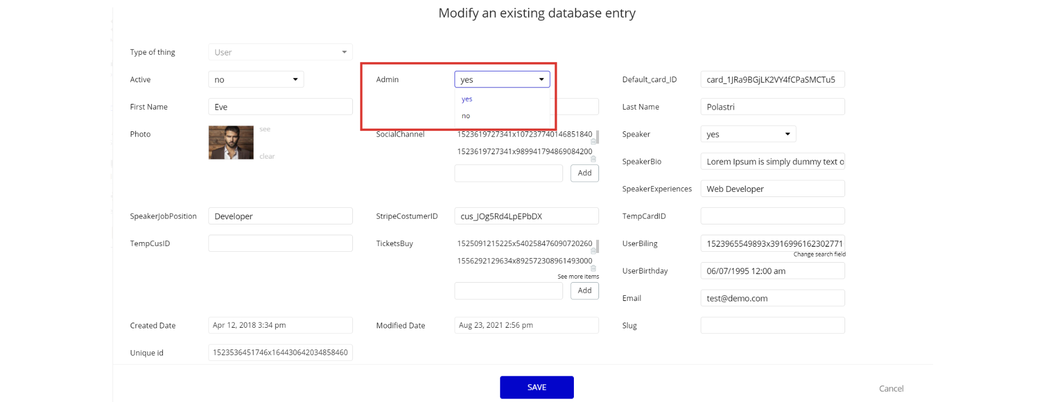
Task: Choose 'no' in the Admin options list
Action: click(466, 116)
